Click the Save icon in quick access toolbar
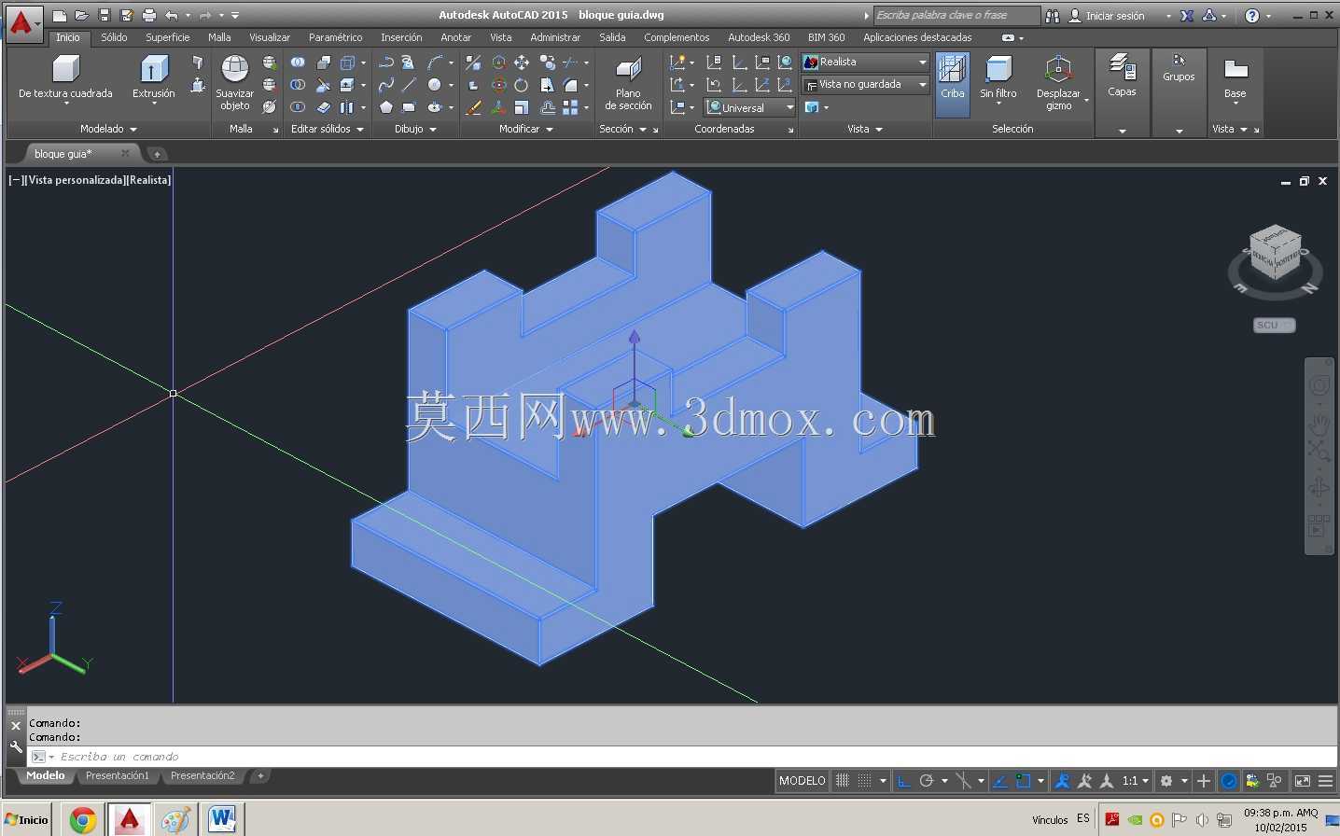This screenshot has width=1340, height=836. (104, 15)
